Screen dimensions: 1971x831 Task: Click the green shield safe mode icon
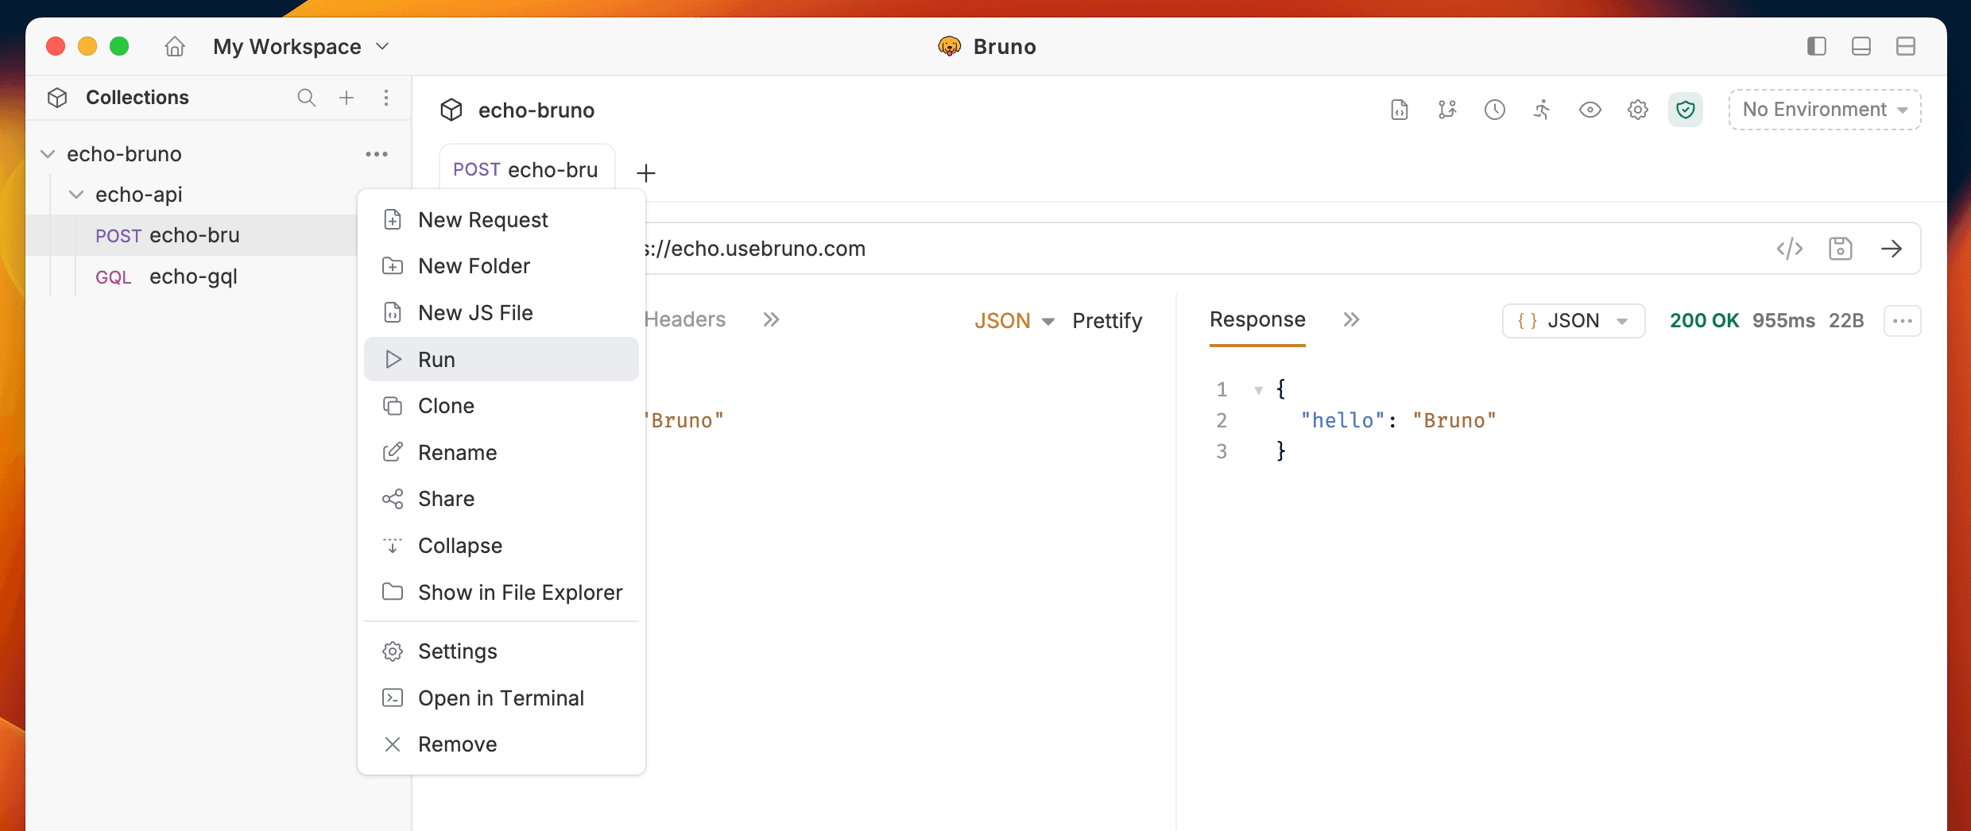(x=1685, y=110)
